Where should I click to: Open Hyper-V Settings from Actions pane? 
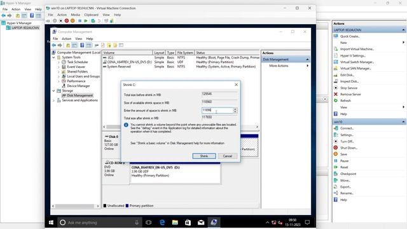point(352,55)
